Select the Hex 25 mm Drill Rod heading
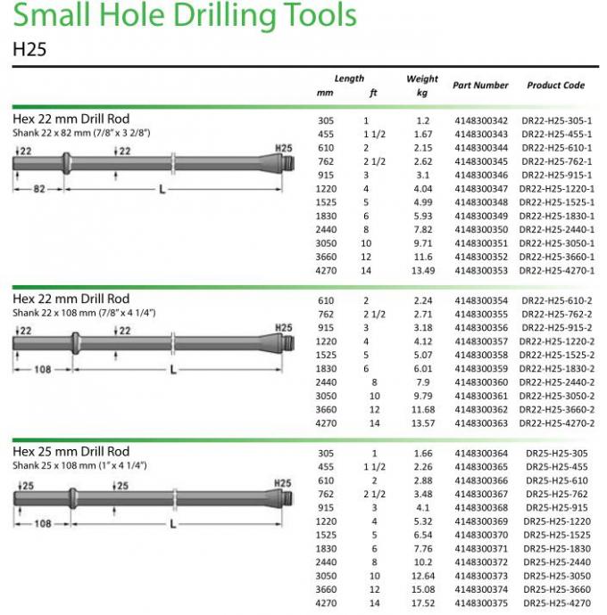The width and height of the screenshot is (607, 615). coord(71,452)
